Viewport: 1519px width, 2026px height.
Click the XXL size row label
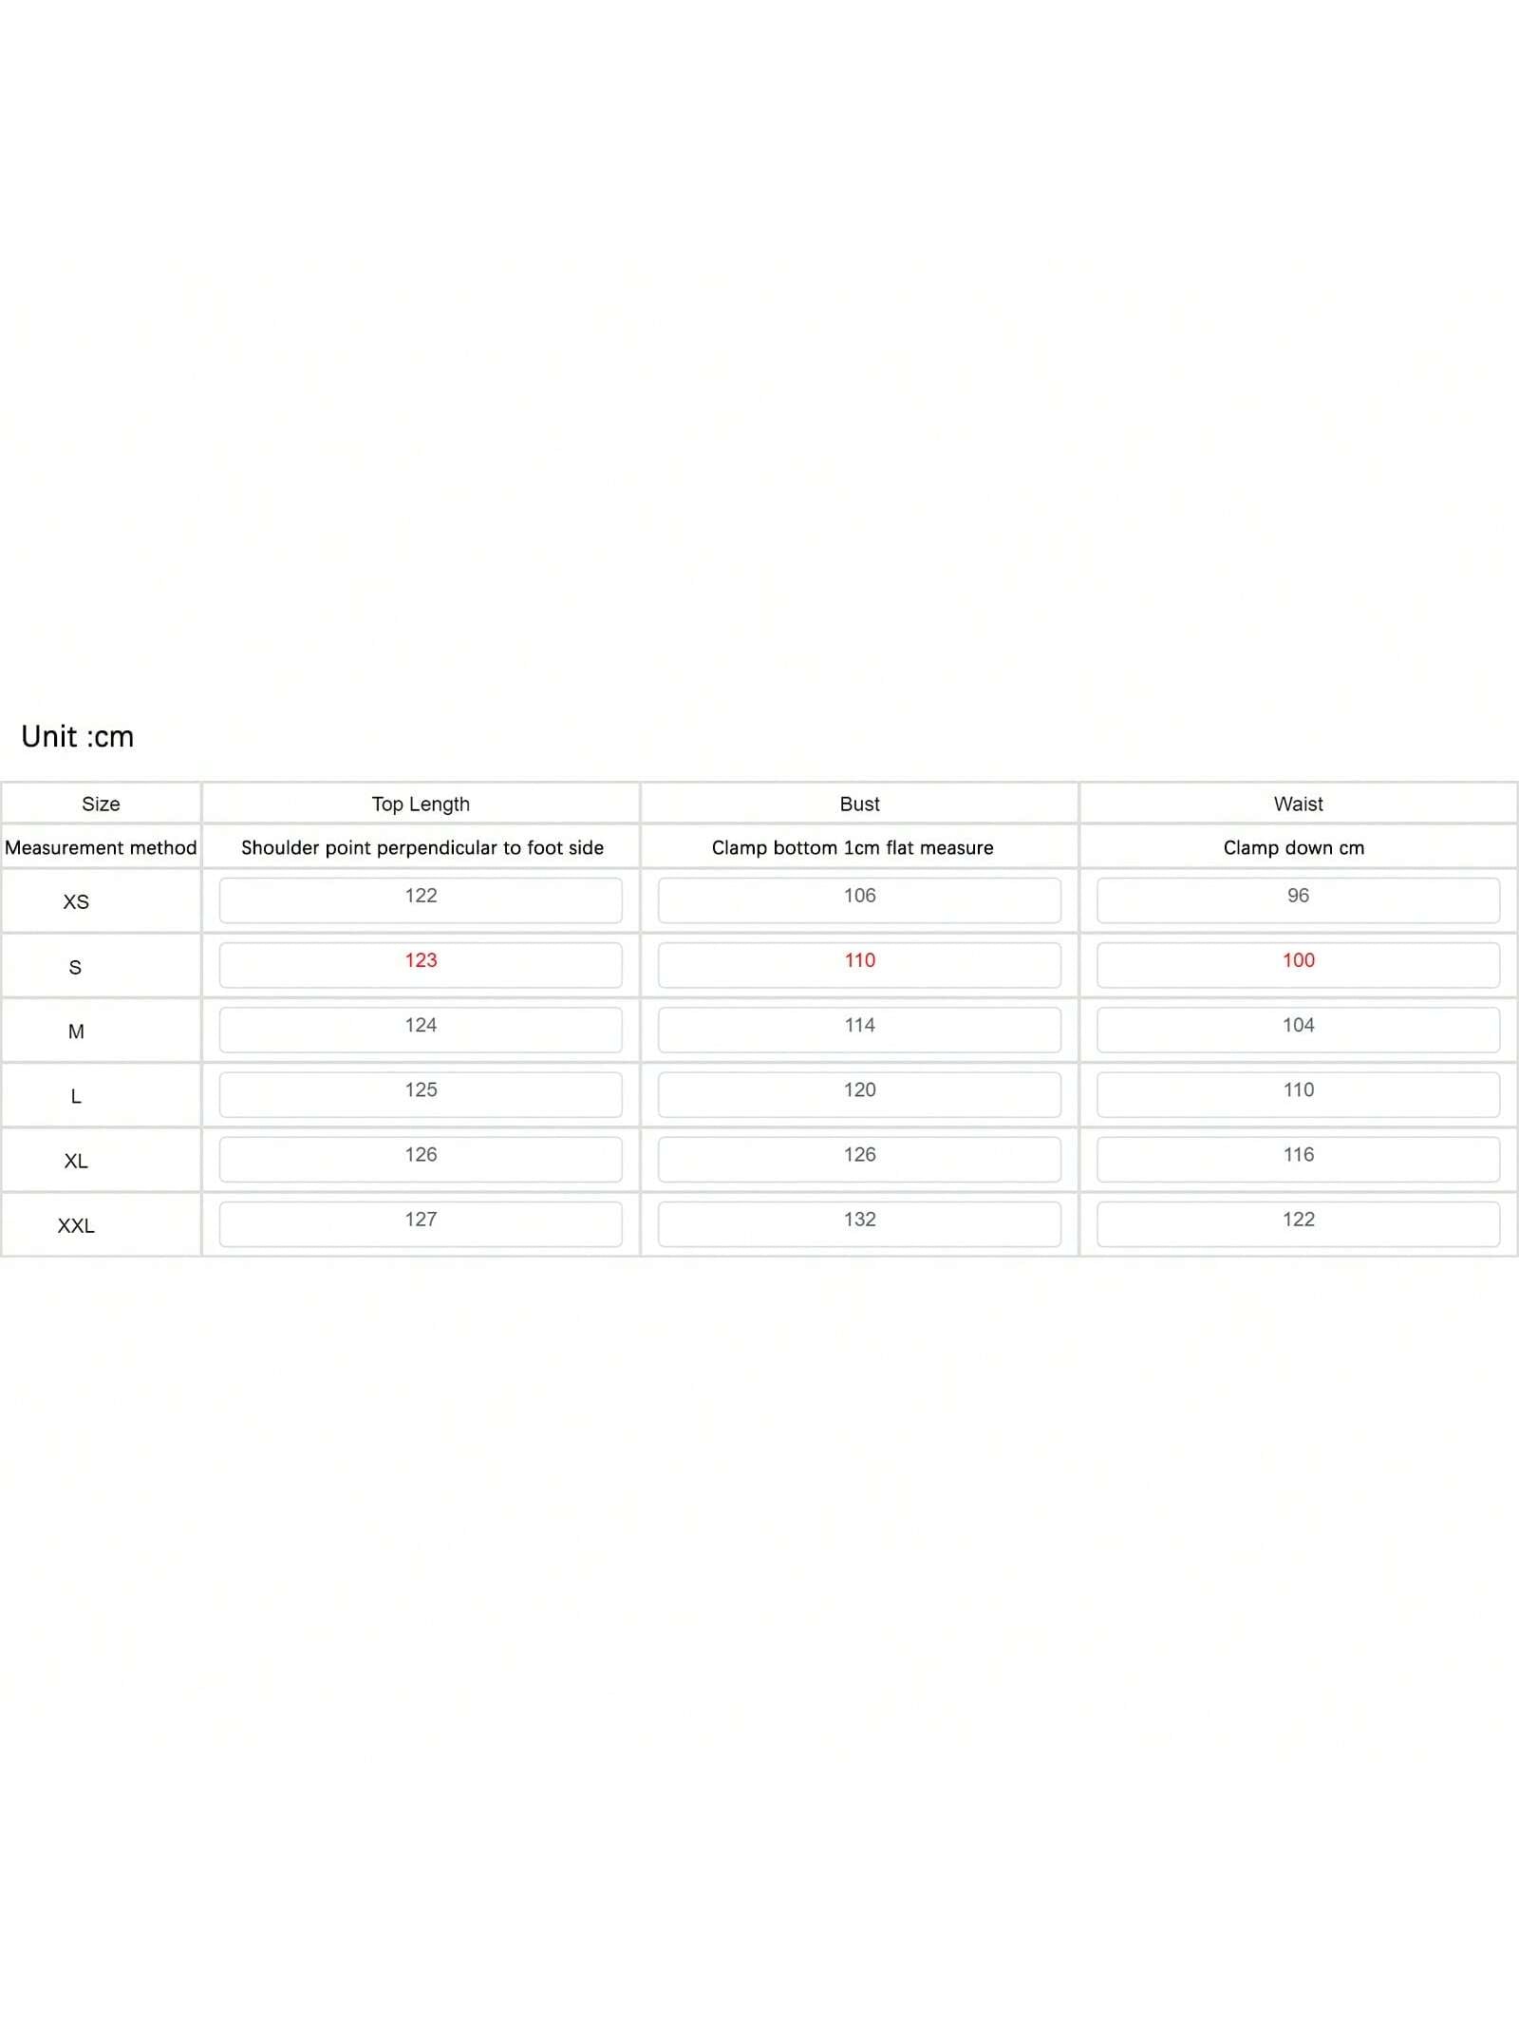click(x=76, y=1225)
